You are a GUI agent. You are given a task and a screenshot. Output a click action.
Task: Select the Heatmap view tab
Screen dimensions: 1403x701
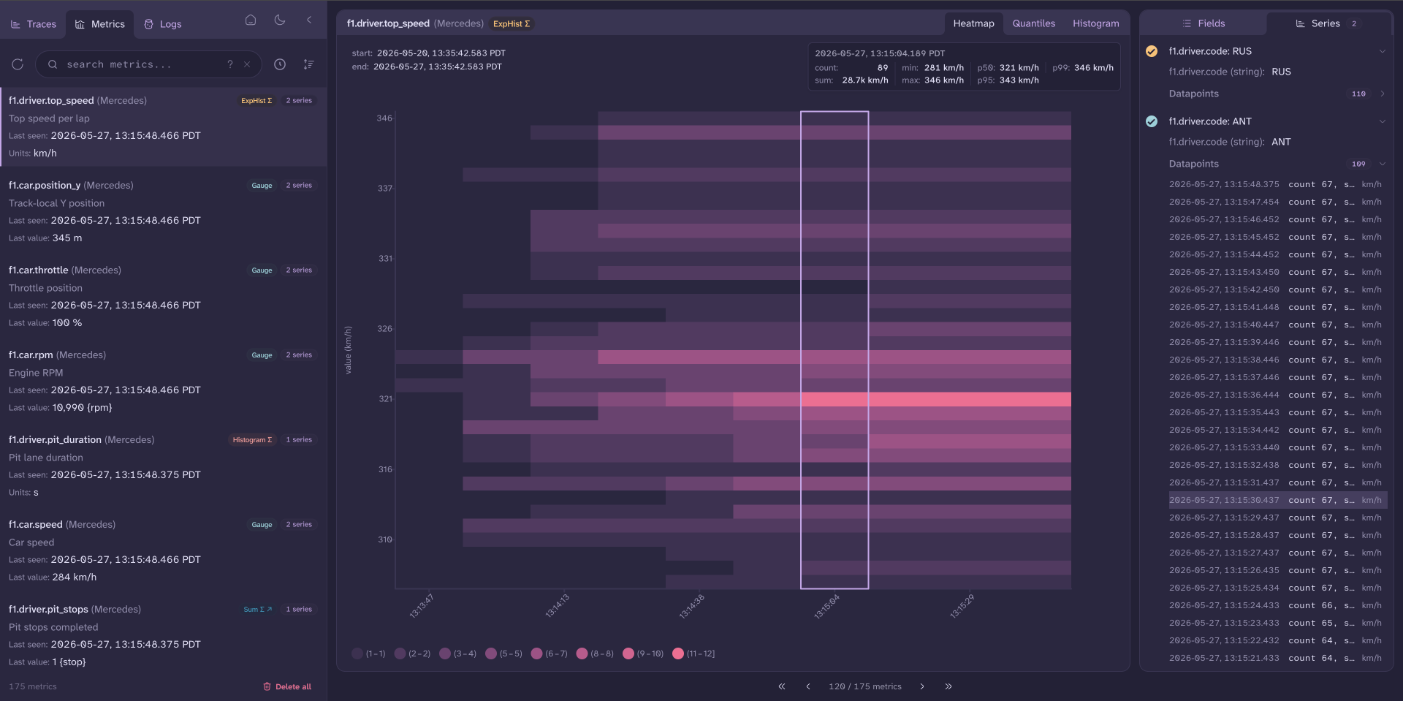click(973, 23)
